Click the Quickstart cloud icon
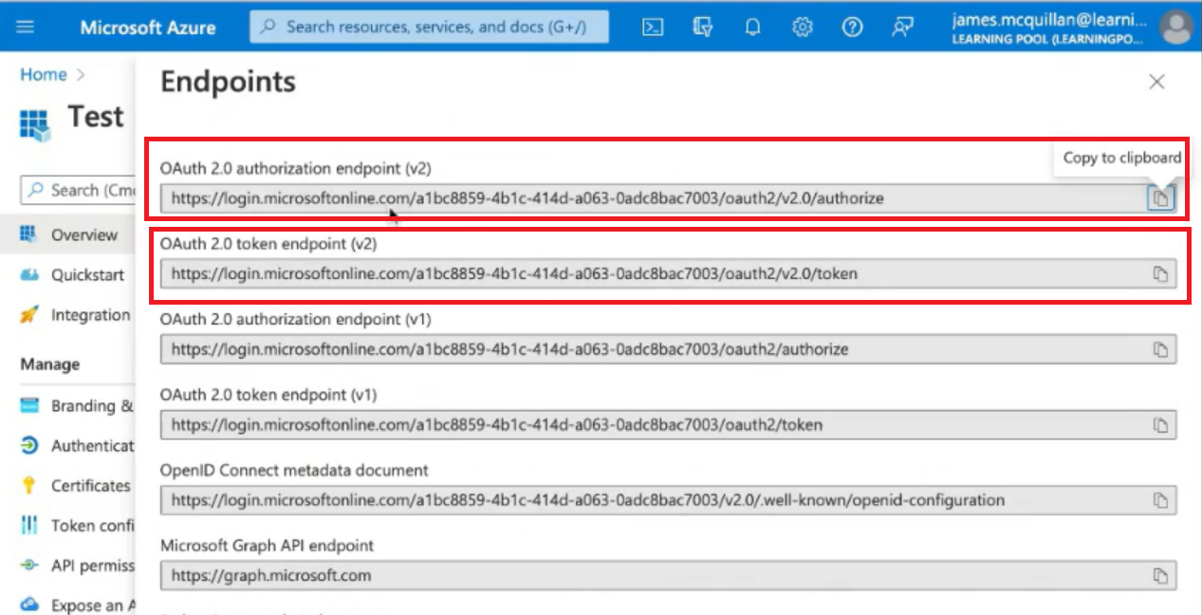The width and height of the screenshot is (1202, 615). click(29, 274)
